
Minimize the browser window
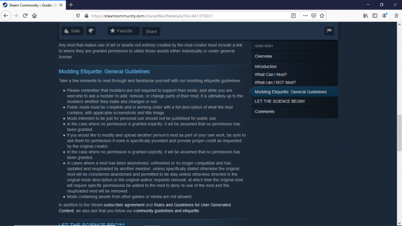point(368,5)
